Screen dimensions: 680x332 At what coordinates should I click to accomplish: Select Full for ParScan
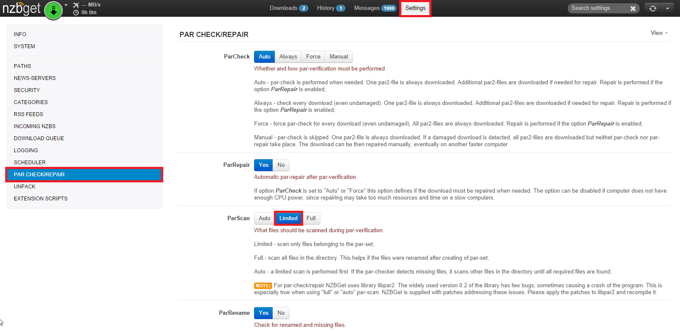pyautogui.click(x=311, y=218)
